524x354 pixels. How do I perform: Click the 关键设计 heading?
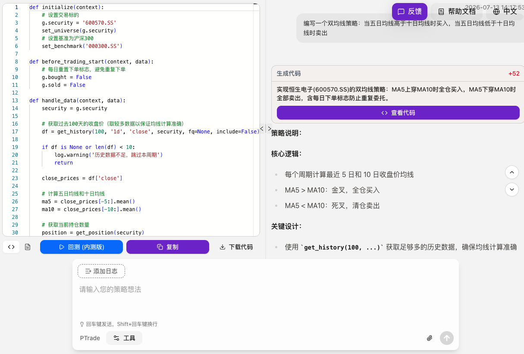[286, 226]
